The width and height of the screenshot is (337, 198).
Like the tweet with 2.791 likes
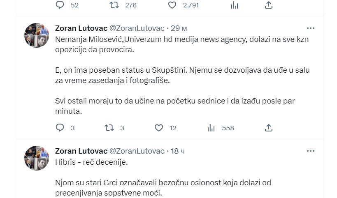click(172, 5)
